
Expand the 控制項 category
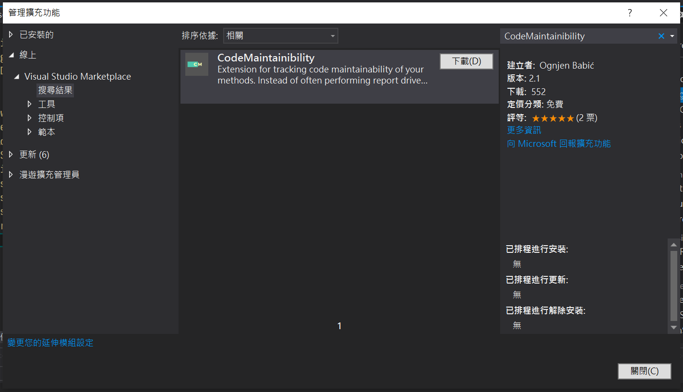pyautogui.click(x=30, y=118)
